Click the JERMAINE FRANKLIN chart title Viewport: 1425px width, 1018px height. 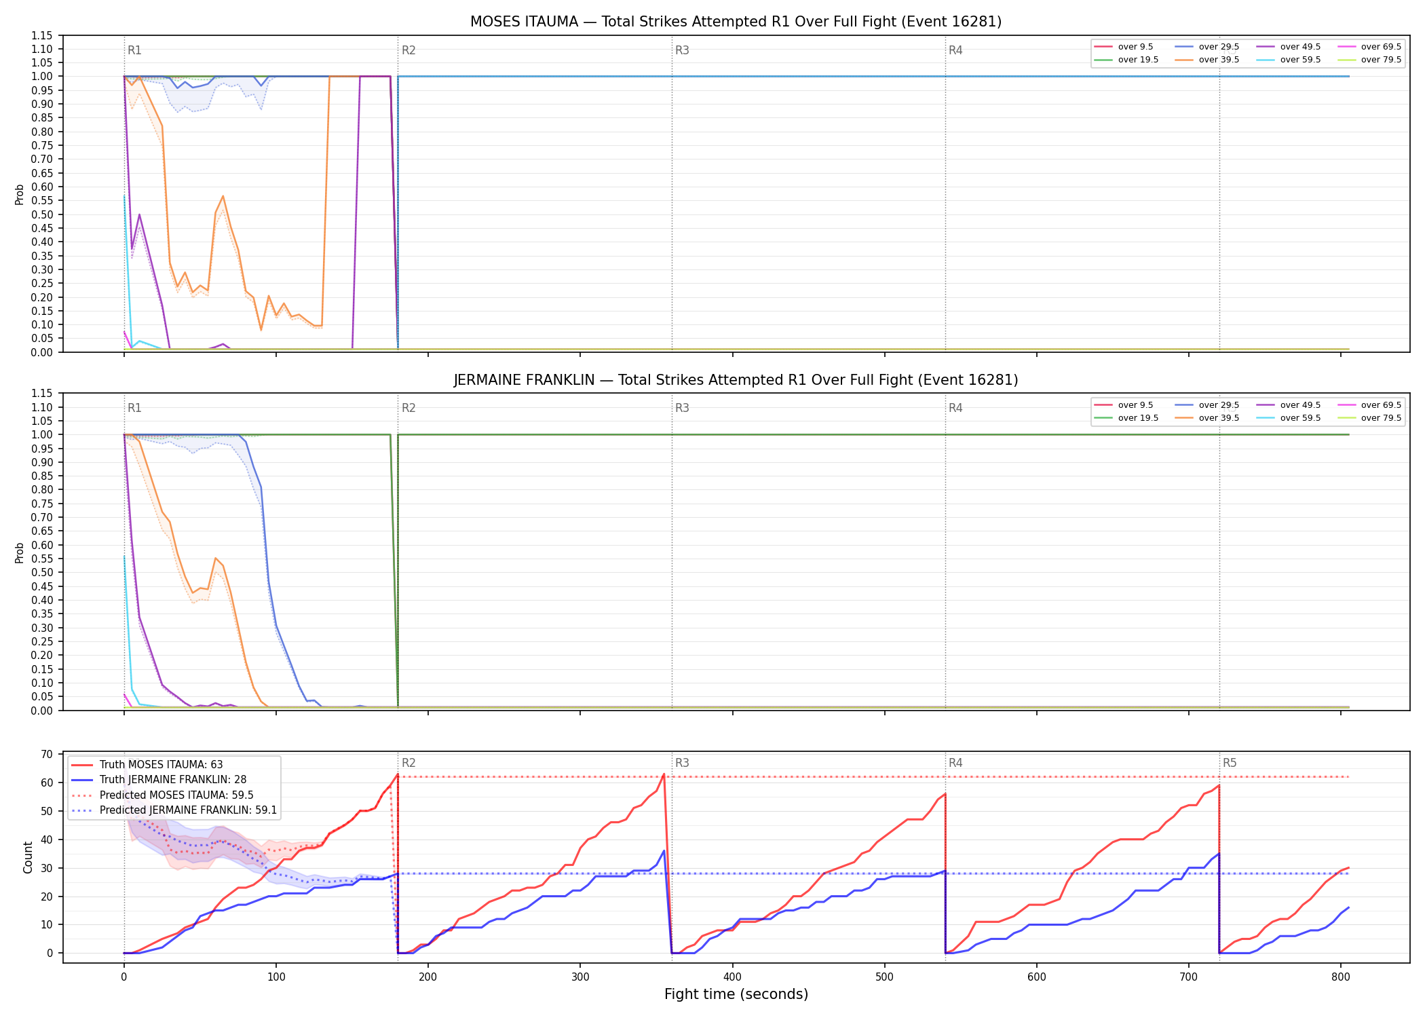coord(736,380)
